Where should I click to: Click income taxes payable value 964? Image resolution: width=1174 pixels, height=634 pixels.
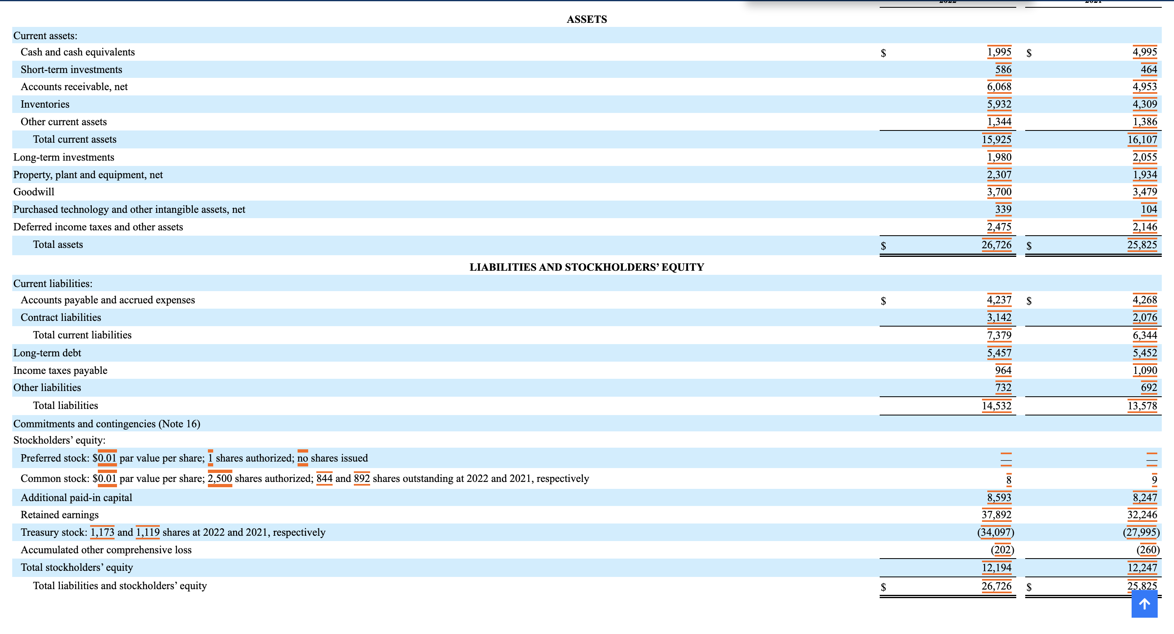click(x=1003, y=370)
